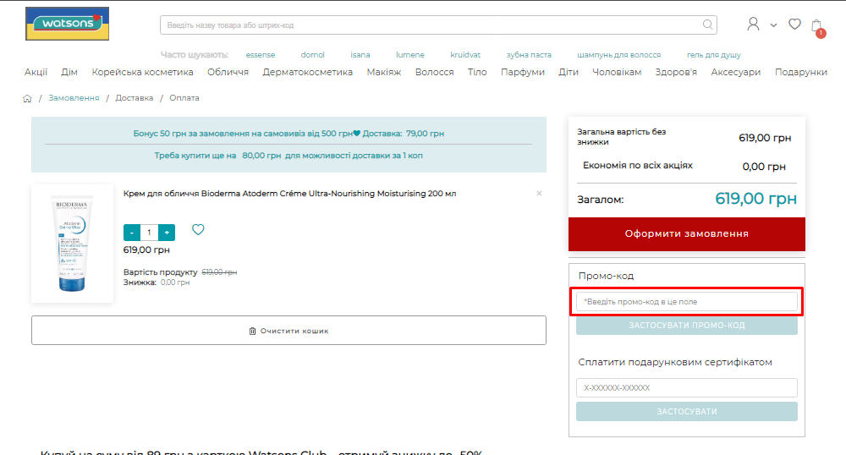Search popular term domol
The width and height of the screenshot is (846, 455).
pyautogui.click(x=312, y=55)
